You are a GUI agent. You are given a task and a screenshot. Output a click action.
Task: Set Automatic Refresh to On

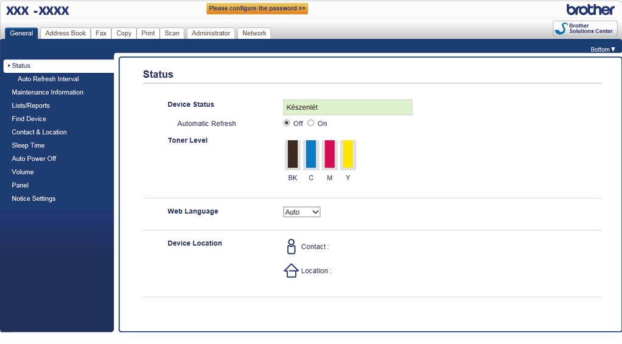click(x=311, y=123)
